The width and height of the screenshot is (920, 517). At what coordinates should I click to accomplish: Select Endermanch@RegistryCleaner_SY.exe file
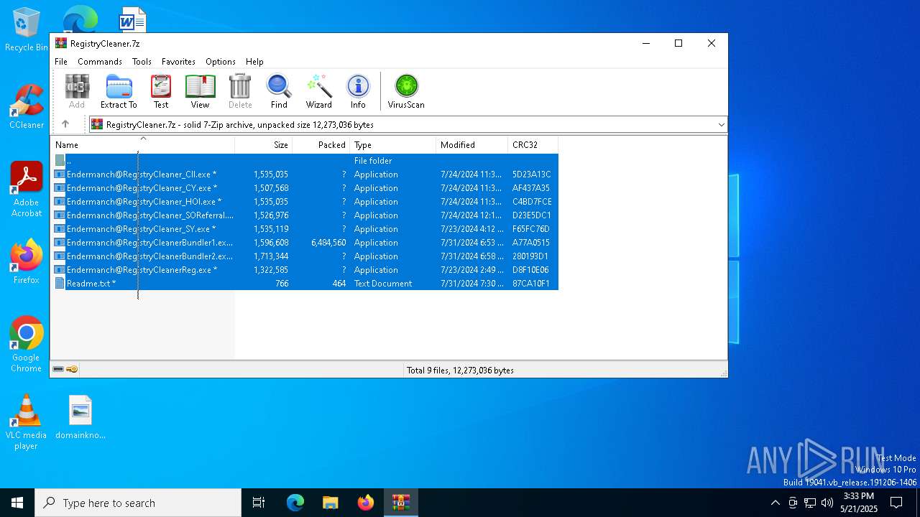305,229
